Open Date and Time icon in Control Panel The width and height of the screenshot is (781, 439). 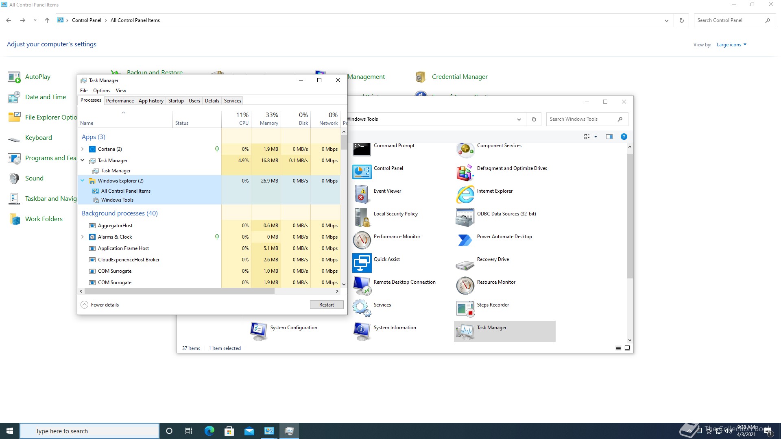14,97
